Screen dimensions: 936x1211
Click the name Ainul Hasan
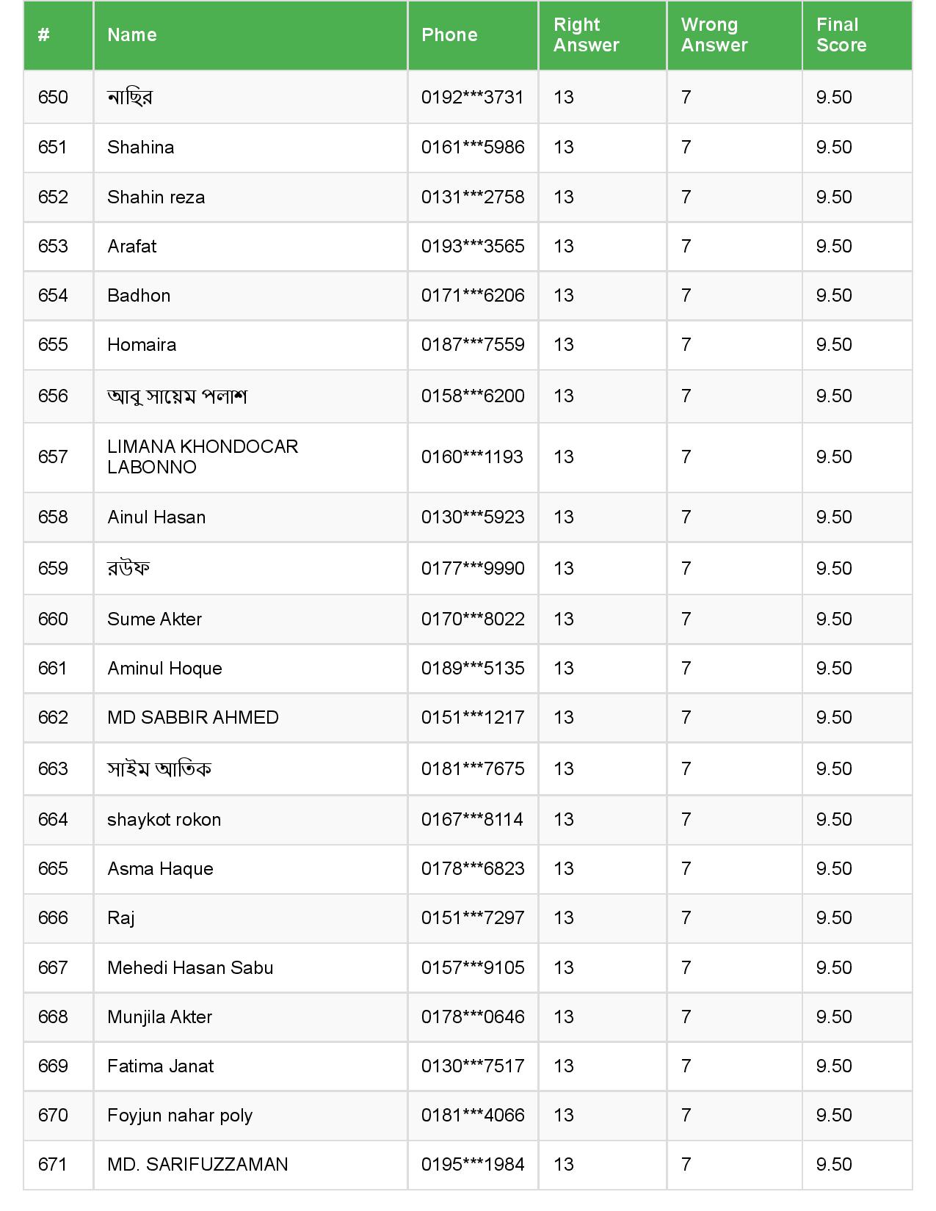coord(156,517)
